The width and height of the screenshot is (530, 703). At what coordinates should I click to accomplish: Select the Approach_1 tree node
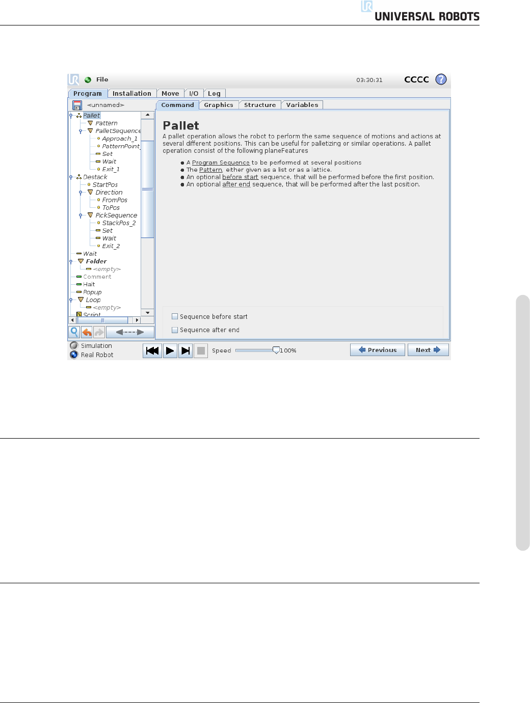120,139
